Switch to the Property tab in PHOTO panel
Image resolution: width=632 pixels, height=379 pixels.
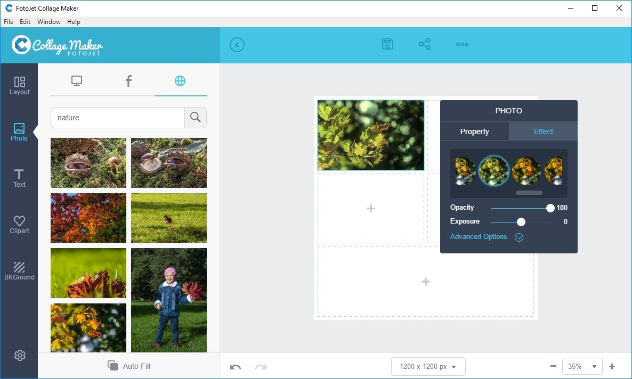[474, 131]
